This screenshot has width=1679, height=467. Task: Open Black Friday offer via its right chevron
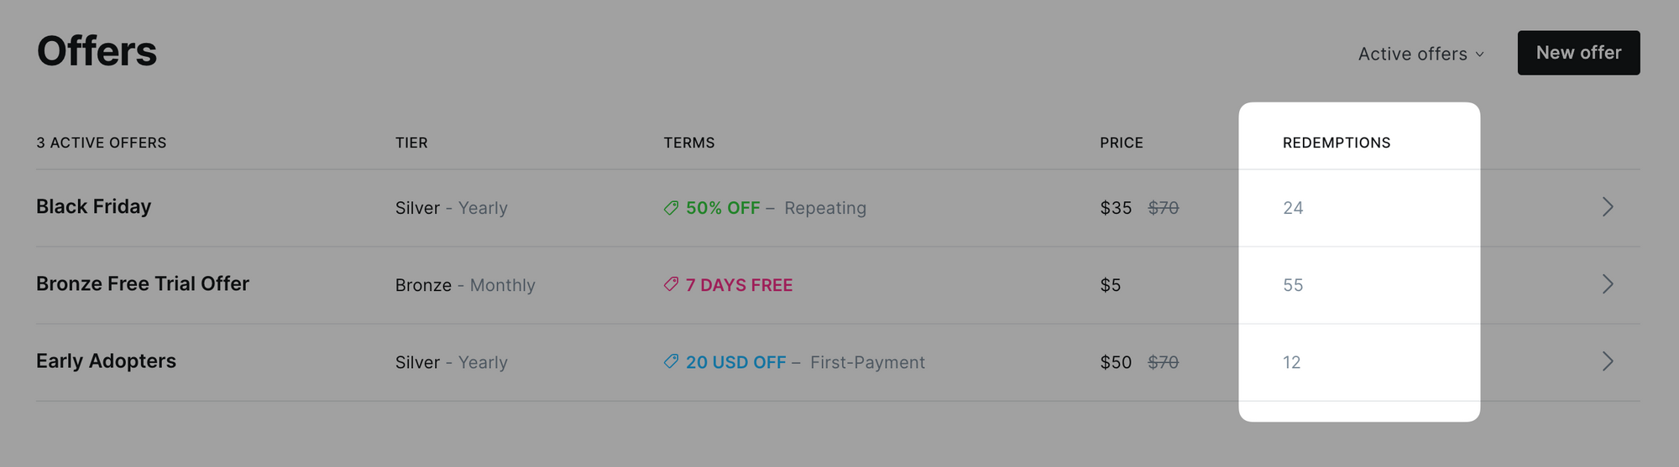1608,207
